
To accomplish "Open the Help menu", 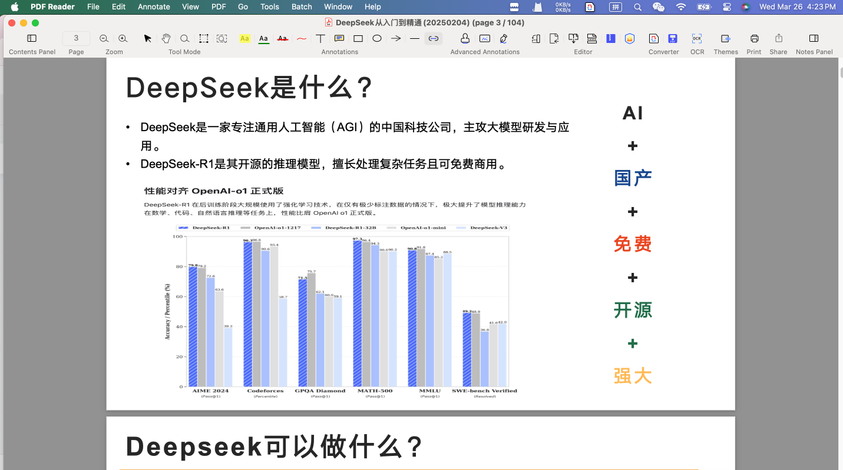I will tap(373, 6).
